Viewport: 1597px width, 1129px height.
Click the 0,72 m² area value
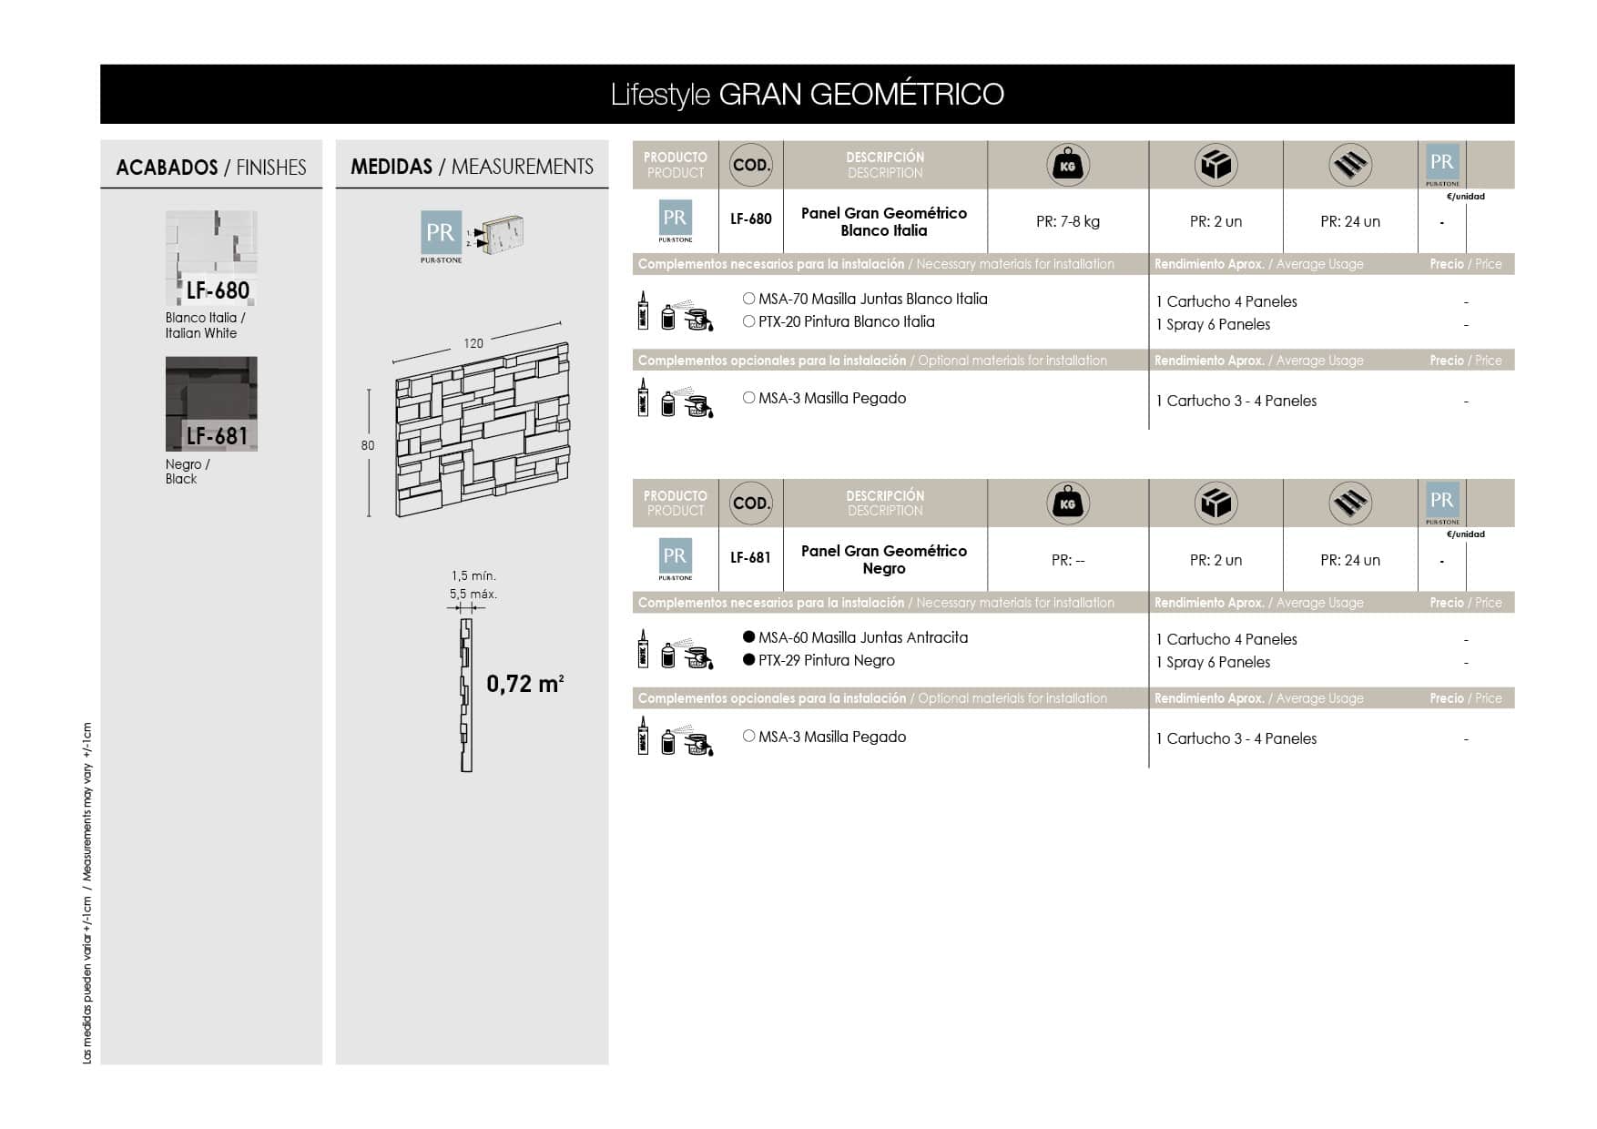(x=524, y=683)
